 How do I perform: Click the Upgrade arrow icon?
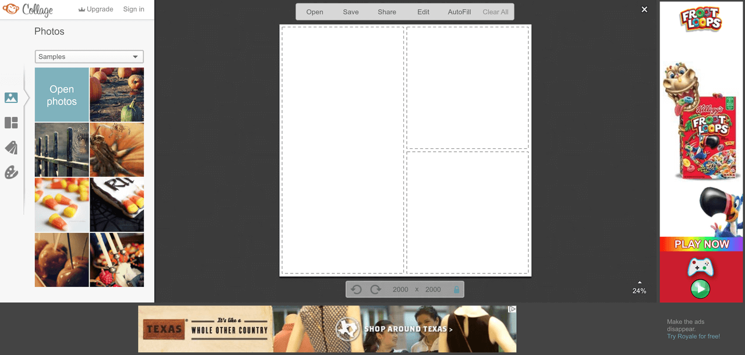tap(80, 9)
